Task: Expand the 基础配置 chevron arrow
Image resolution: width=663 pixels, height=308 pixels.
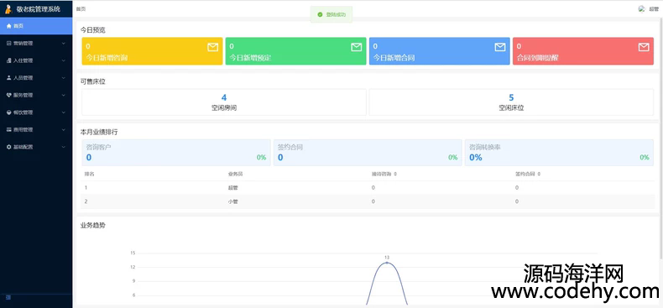Action: [x=64, y=147]
